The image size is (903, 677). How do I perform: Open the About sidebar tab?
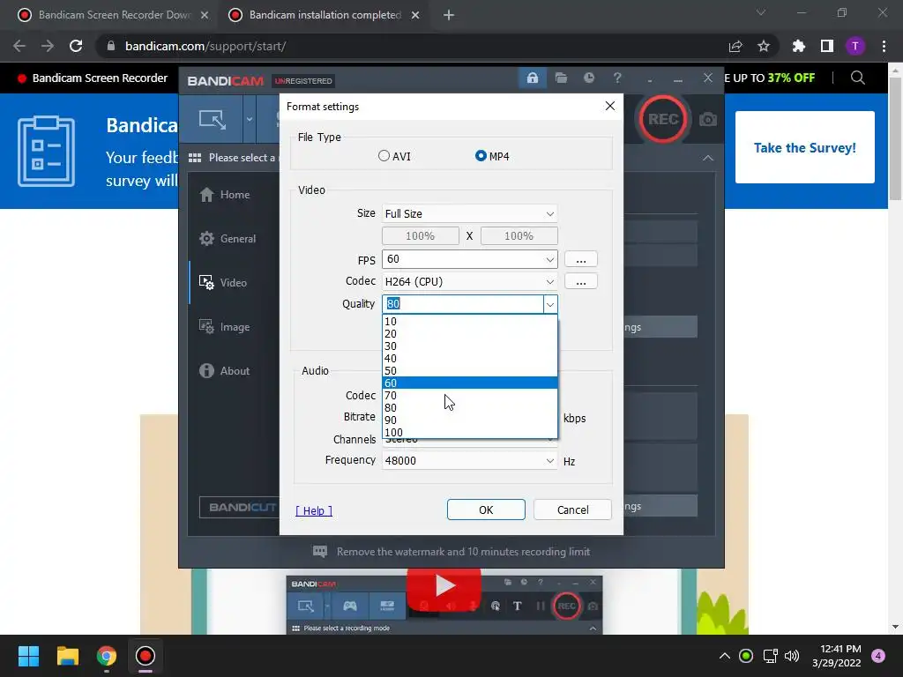[x=225, y=371]
